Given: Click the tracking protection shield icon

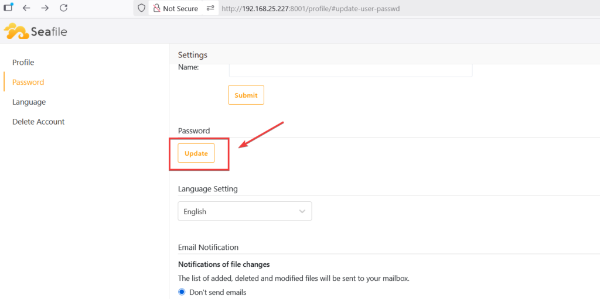Looking at the screenshot, I should [141, 9].
